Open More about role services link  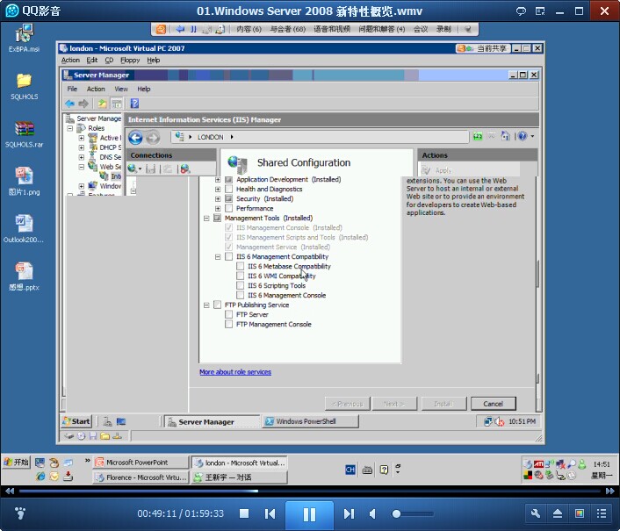coord(235,372)
